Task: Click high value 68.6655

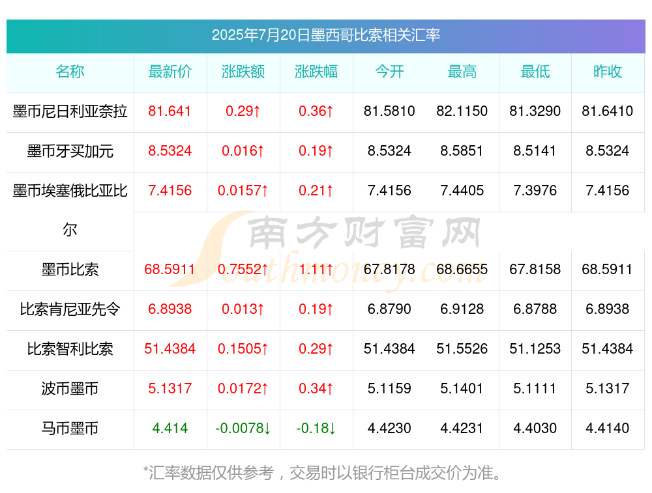Action: 462,270
